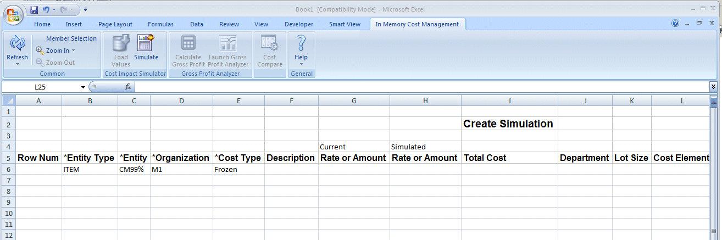Select column A header

(x=38, y=101)
